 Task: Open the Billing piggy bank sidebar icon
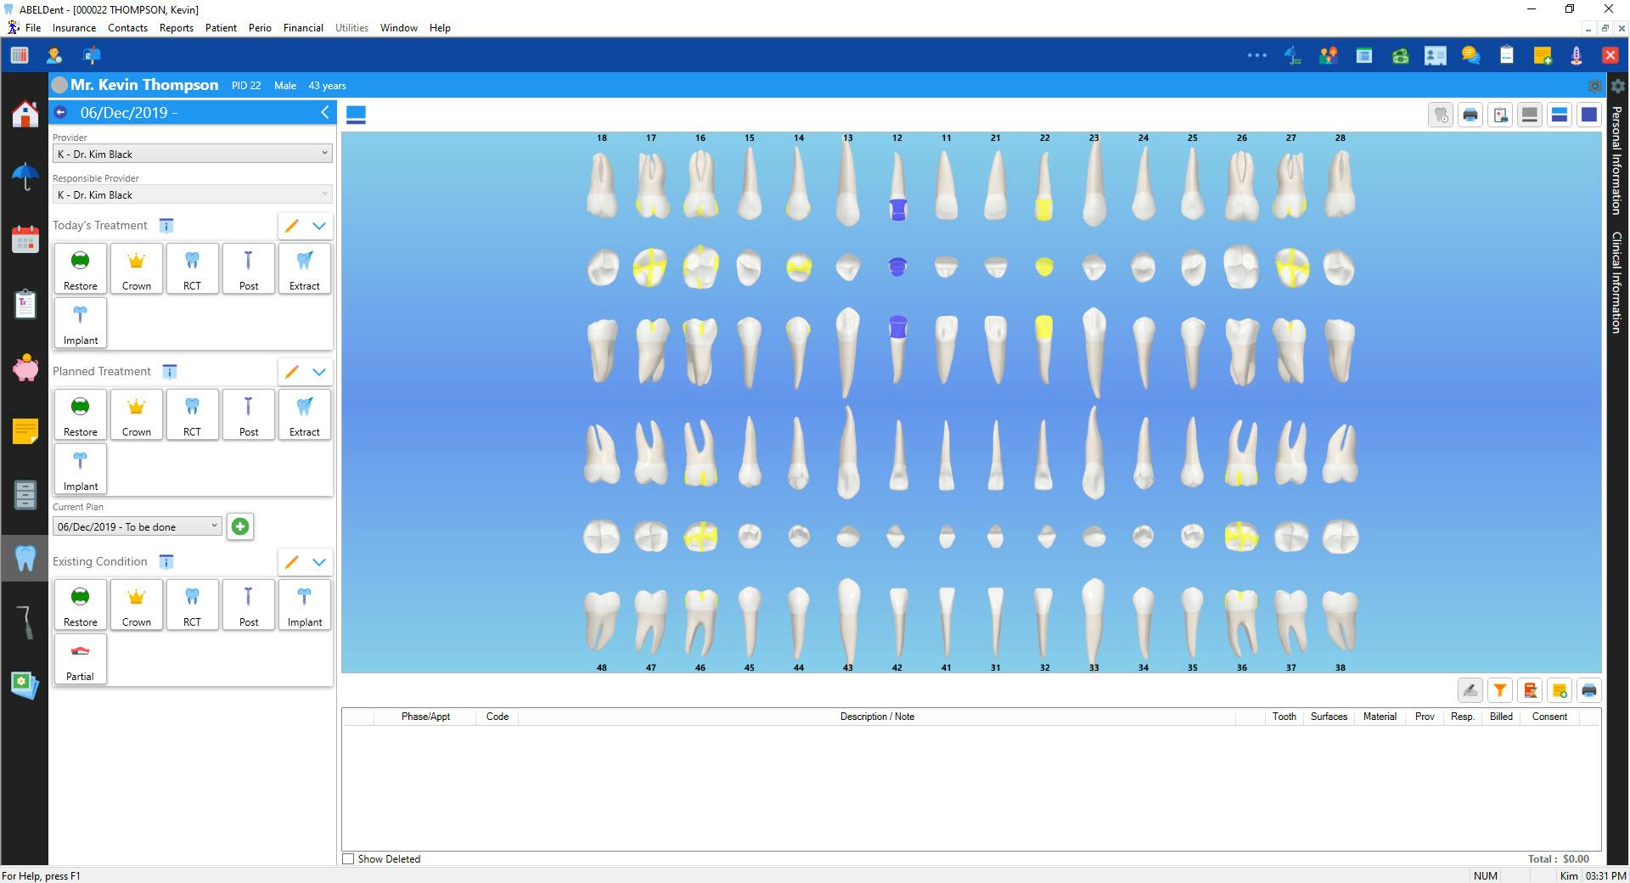(25, 368)
